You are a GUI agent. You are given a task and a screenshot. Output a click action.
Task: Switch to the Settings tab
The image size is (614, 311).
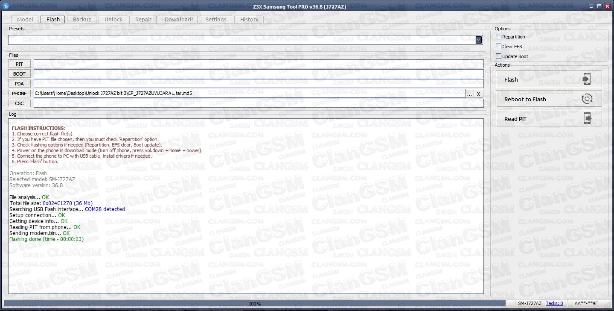216,19
